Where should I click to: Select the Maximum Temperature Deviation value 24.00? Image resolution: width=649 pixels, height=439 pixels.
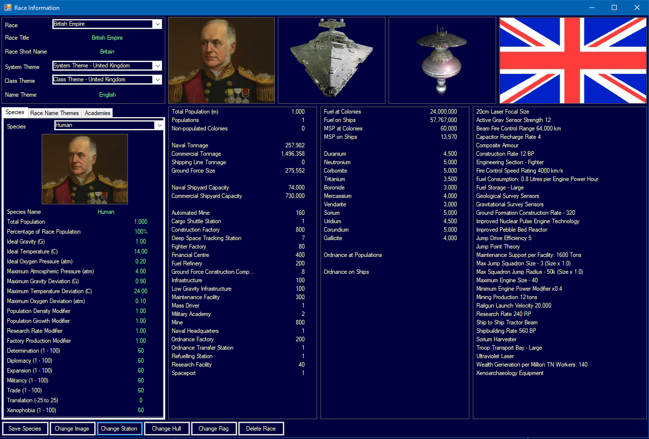point(141,291)
